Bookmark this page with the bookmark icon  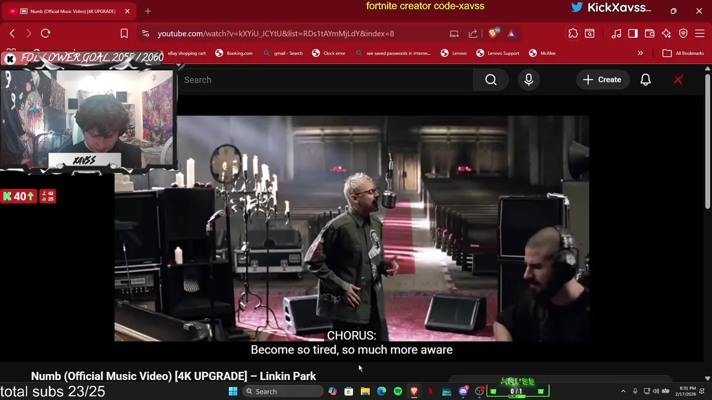click(124, 33)
